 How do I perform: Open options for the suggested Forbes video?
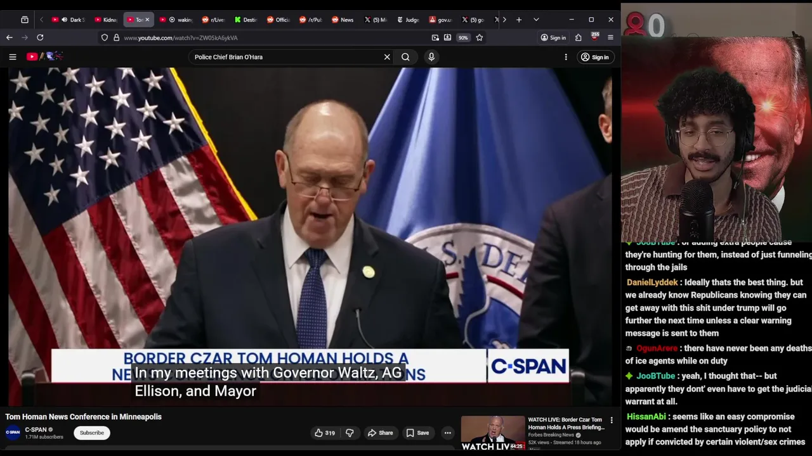[612, 420]
